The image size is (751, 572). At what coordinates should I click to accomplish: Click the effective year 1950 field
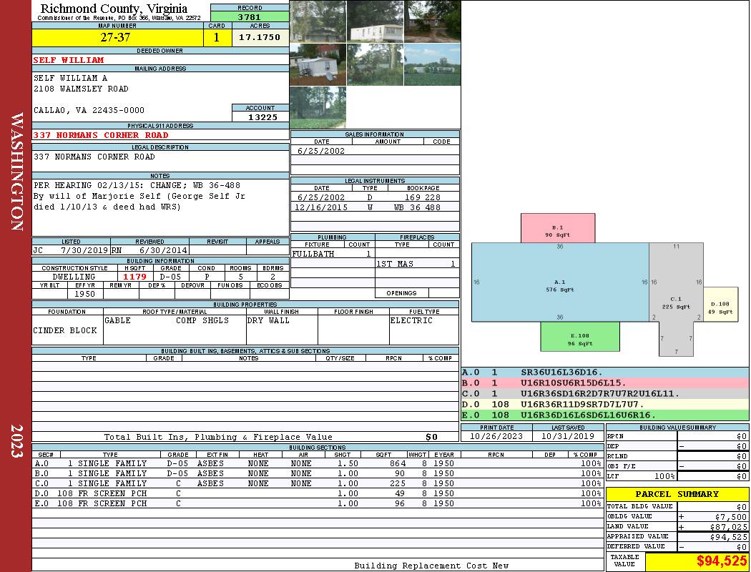click(x=85, y=294)
